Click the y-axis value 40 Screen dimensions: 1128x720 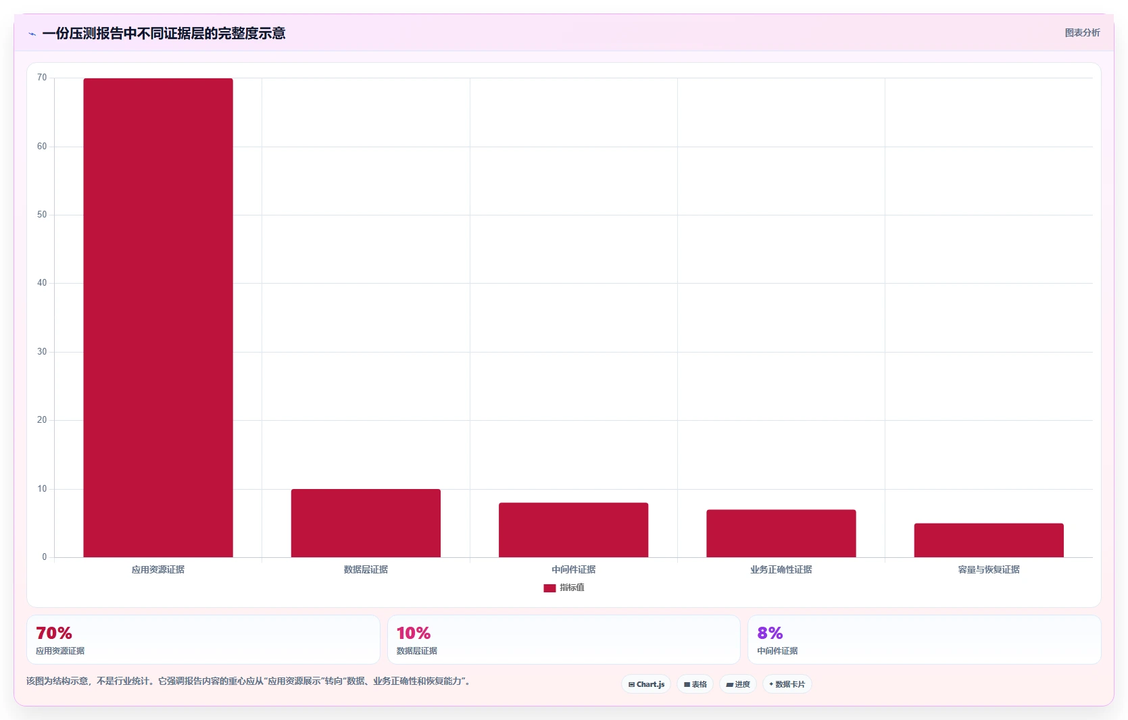pos(42,283)
